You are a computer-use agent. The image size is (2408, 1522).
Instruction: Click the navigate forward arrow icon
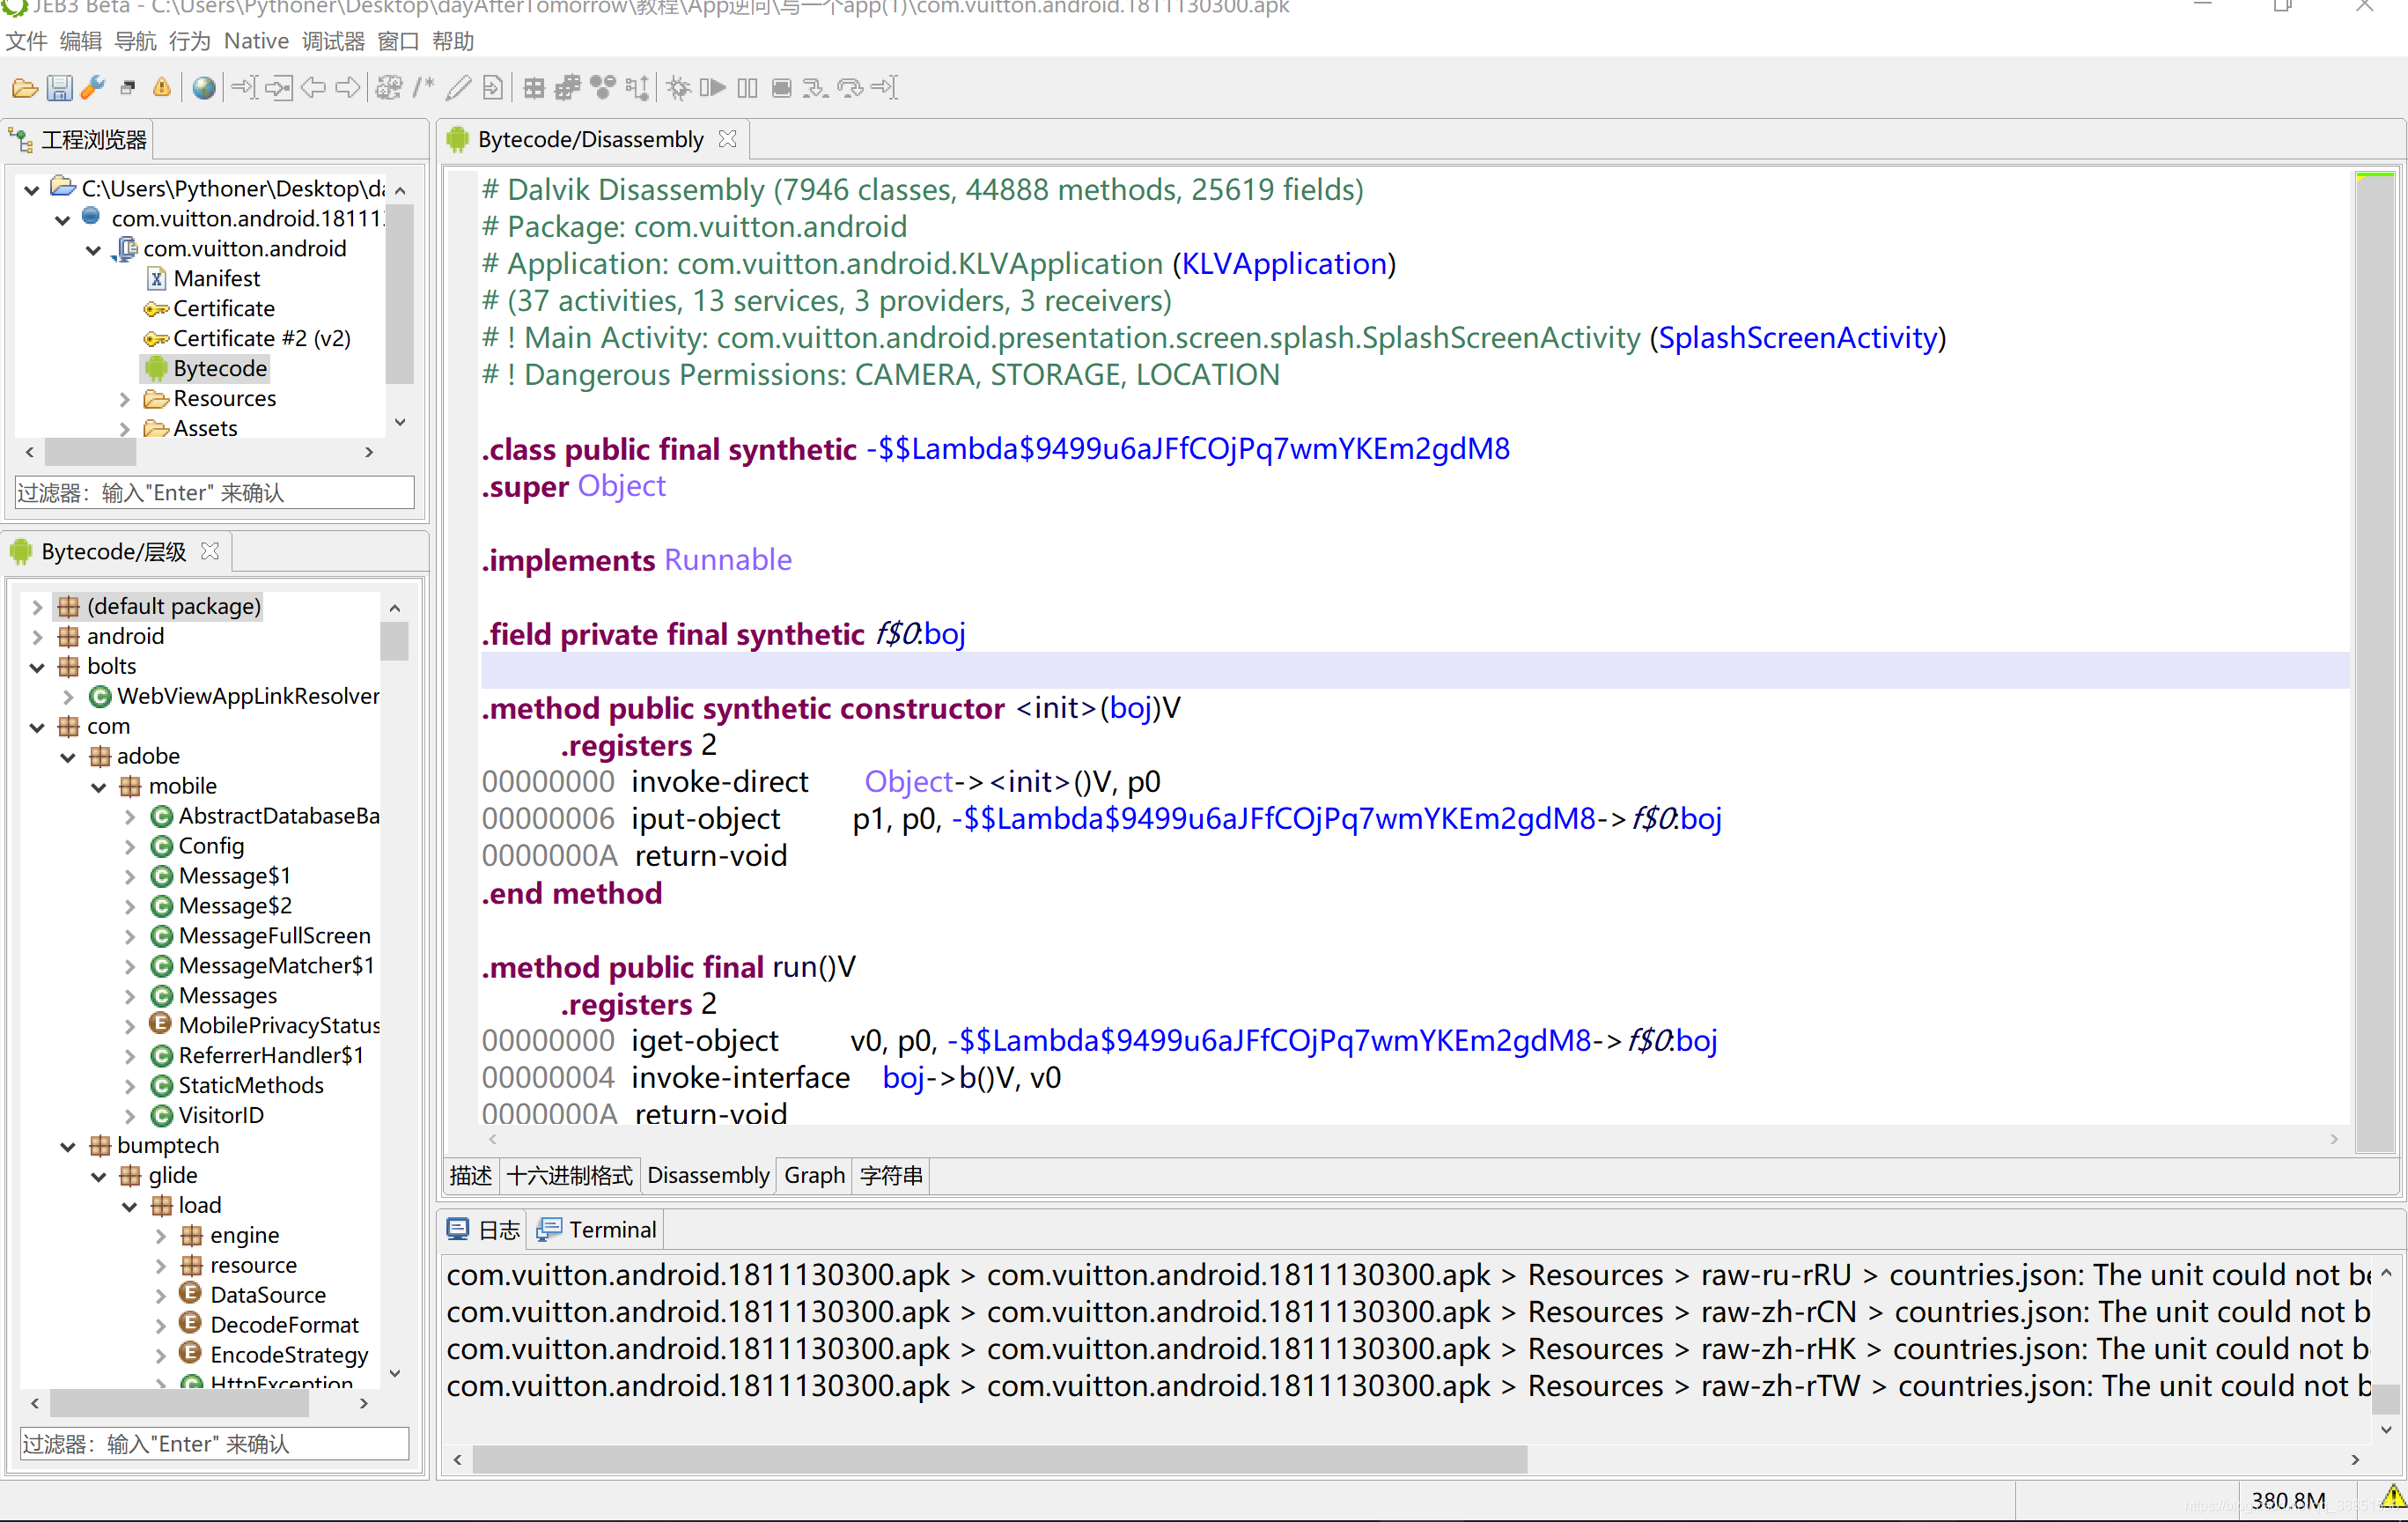click(x=347, y=88)
